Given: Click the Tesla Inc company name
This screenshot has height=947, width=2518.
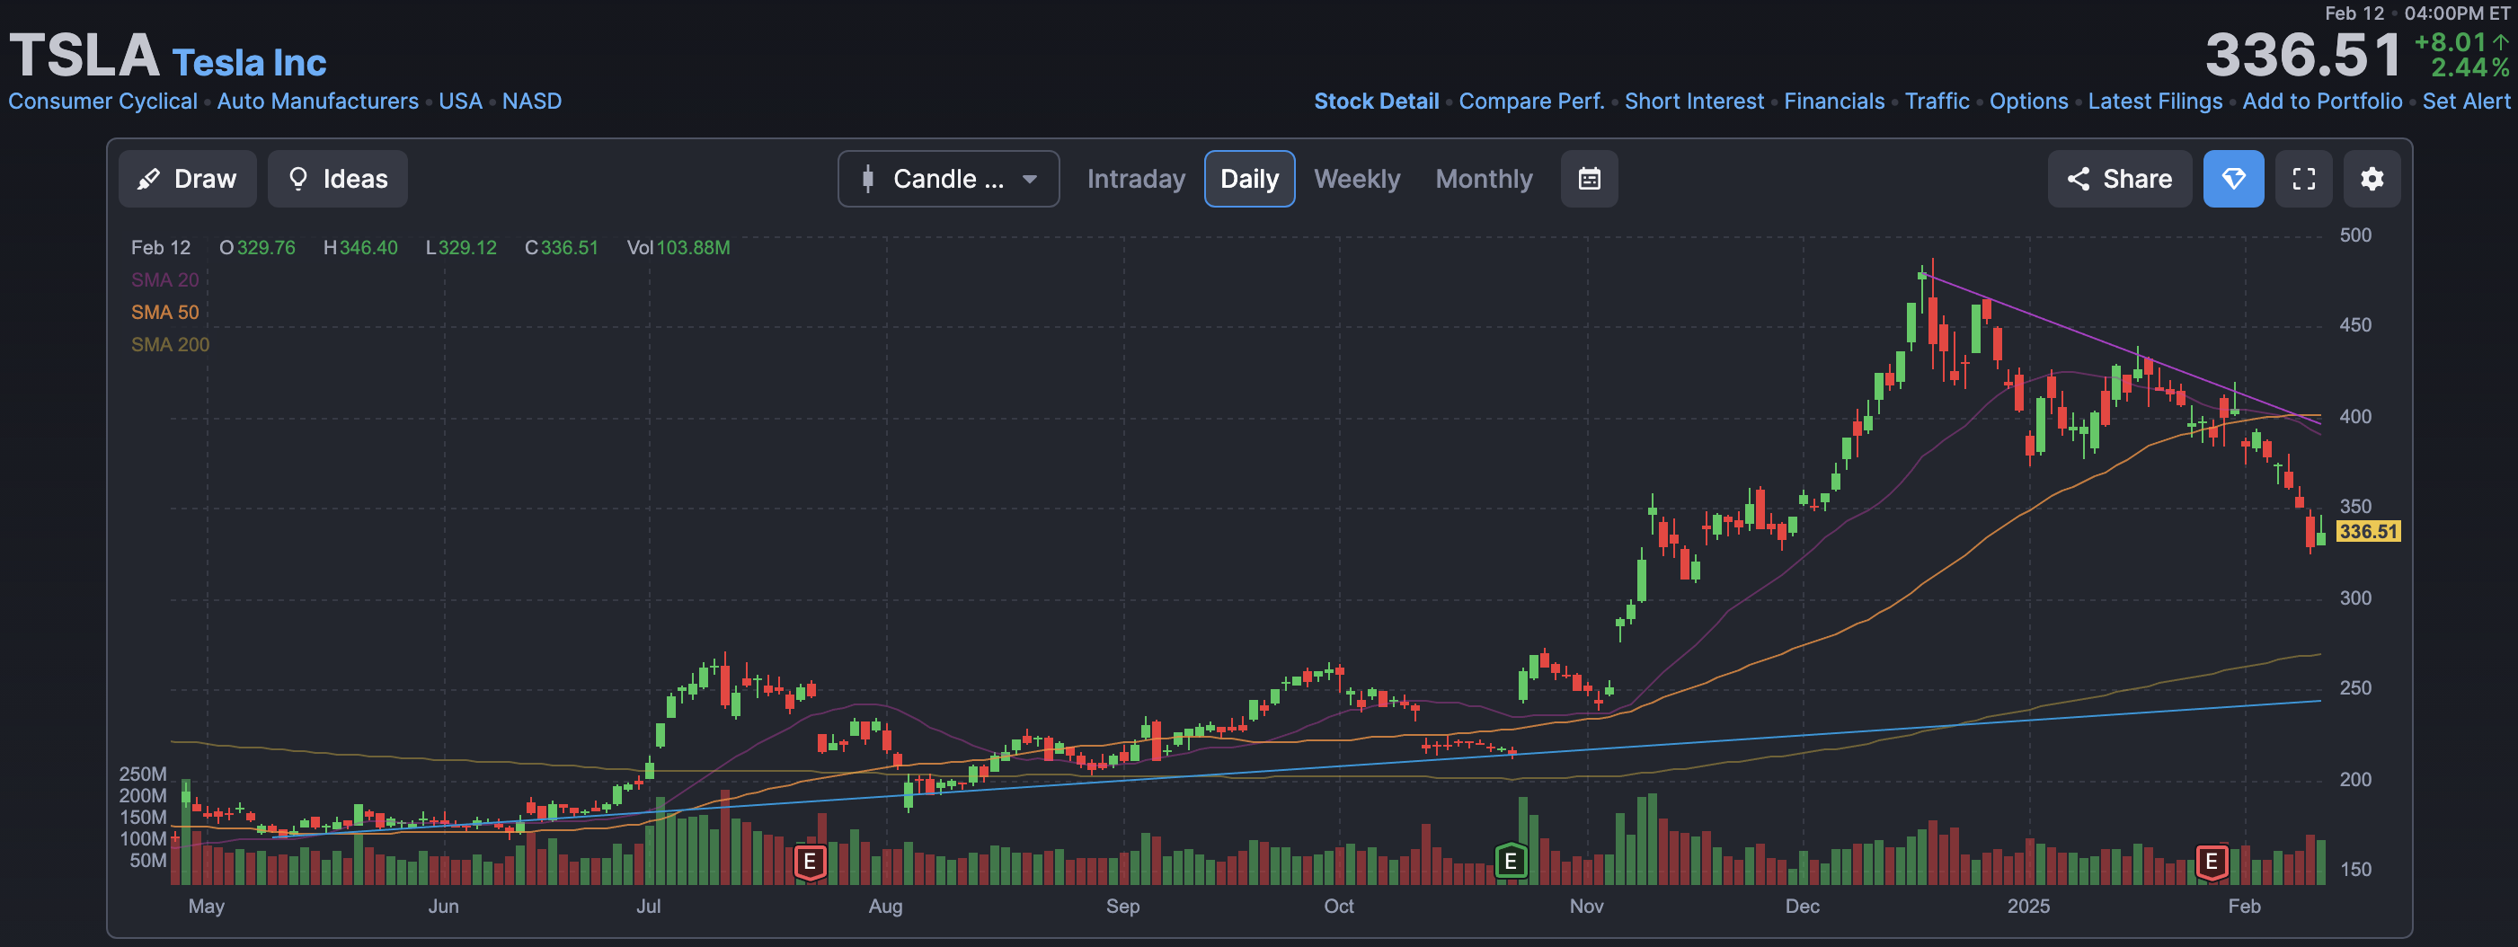Looking at the screenshot, I should [x=249, y=63].
